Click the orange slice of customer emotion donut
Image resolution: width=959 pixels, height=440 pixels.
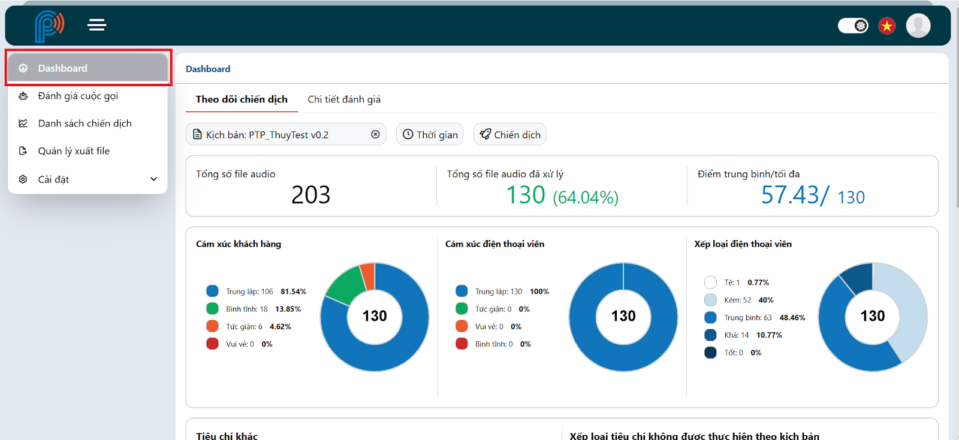pos(368,276)
